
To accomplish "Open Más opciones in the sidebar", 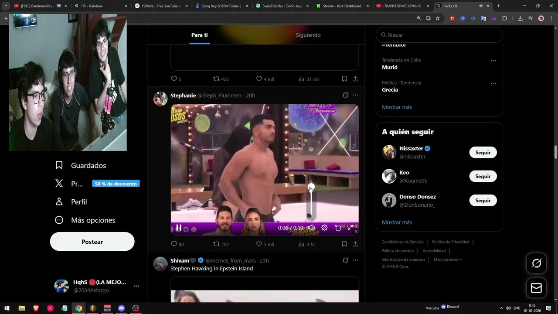I will coord(85,220).
